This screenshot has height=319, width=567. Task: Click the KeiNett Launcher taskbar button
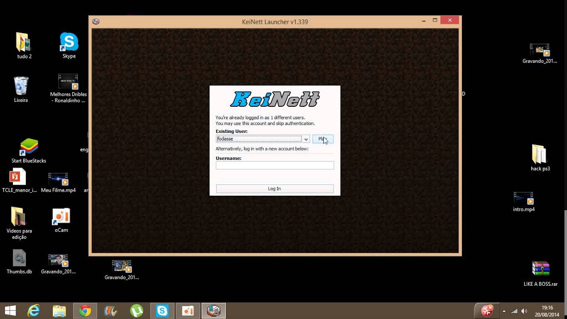coord(214,311)
